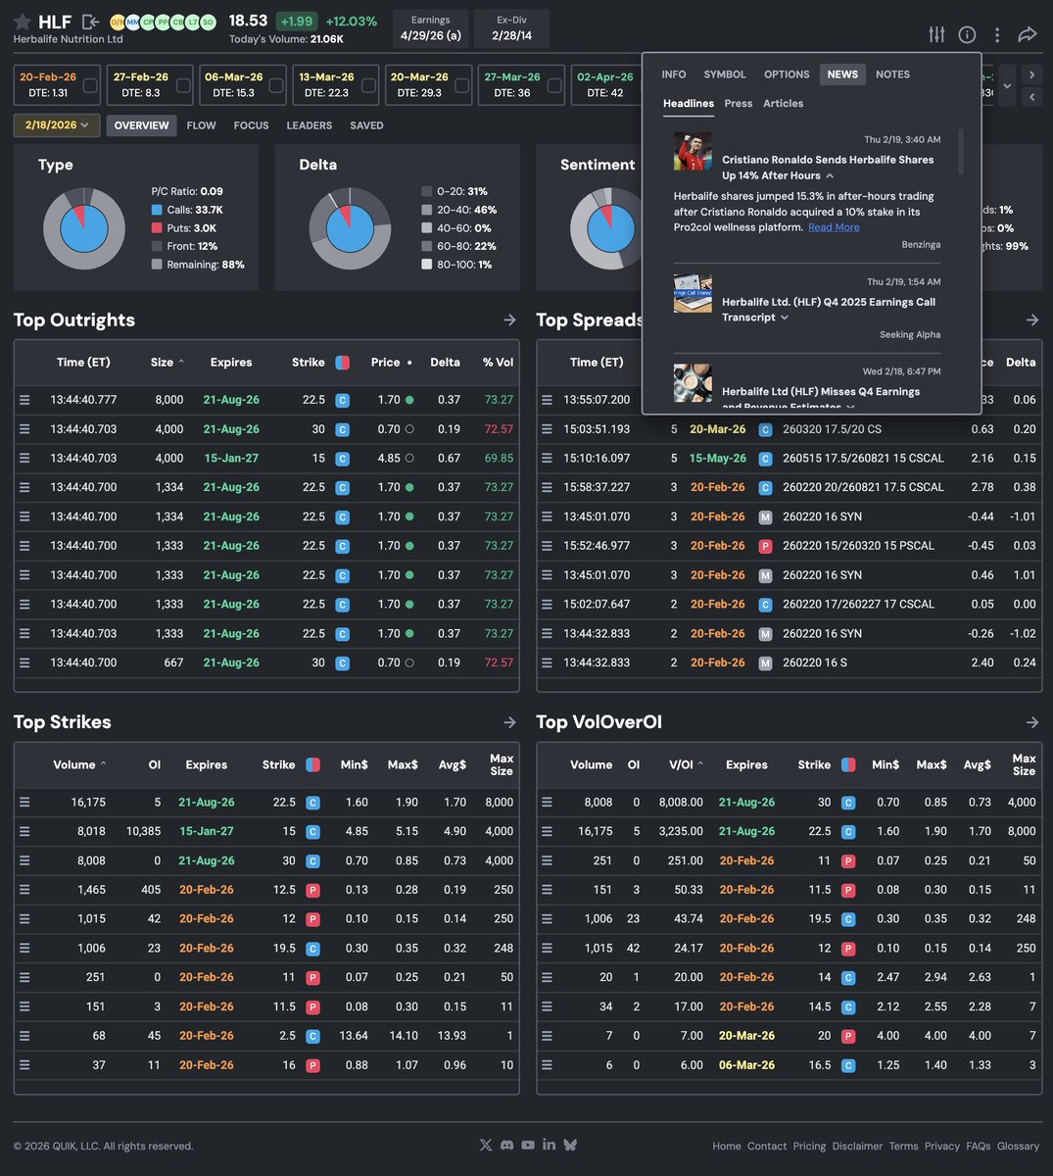
Task: Star HLF as a favorite
Action: pos(22,22)
